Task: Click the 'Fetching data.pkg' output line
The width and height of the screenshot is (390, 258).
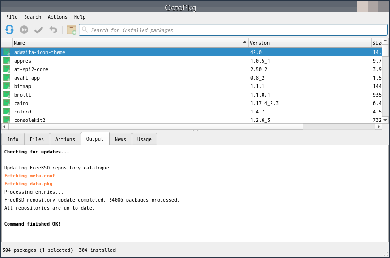Action: pos(28,184)
